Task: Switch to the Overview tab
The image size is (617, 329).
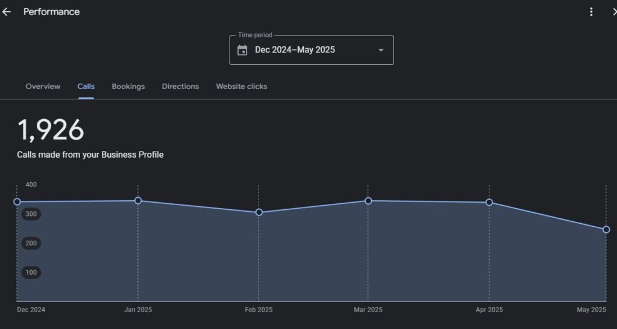Action: [43, 87]
